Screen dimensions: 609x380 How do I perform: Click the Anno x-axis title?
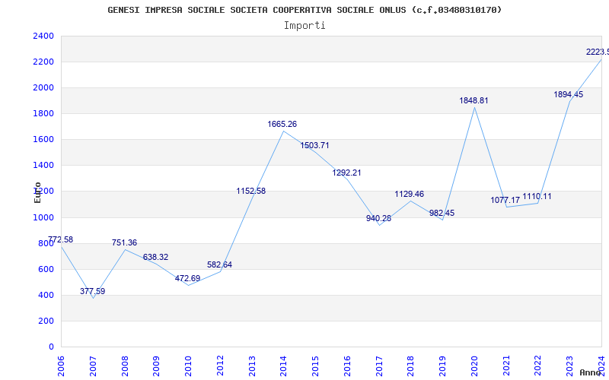591,372
